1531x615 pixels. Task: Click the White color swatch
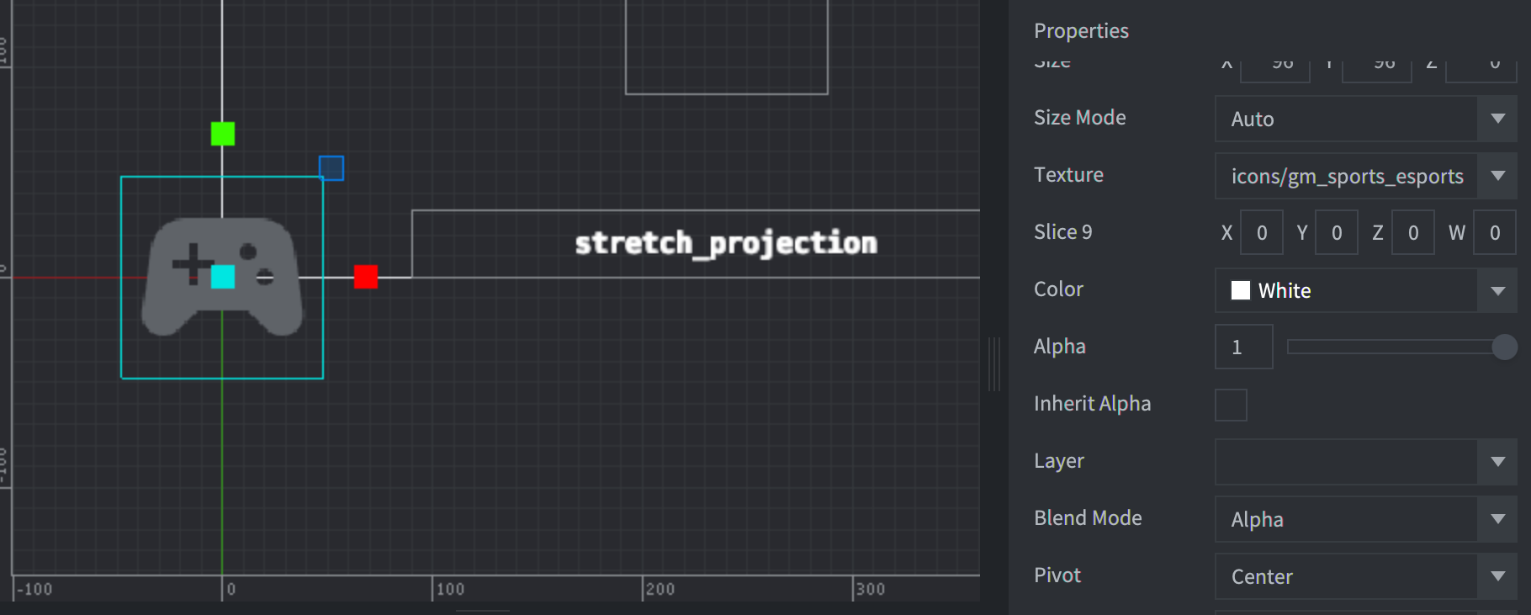click(1239, 290)
